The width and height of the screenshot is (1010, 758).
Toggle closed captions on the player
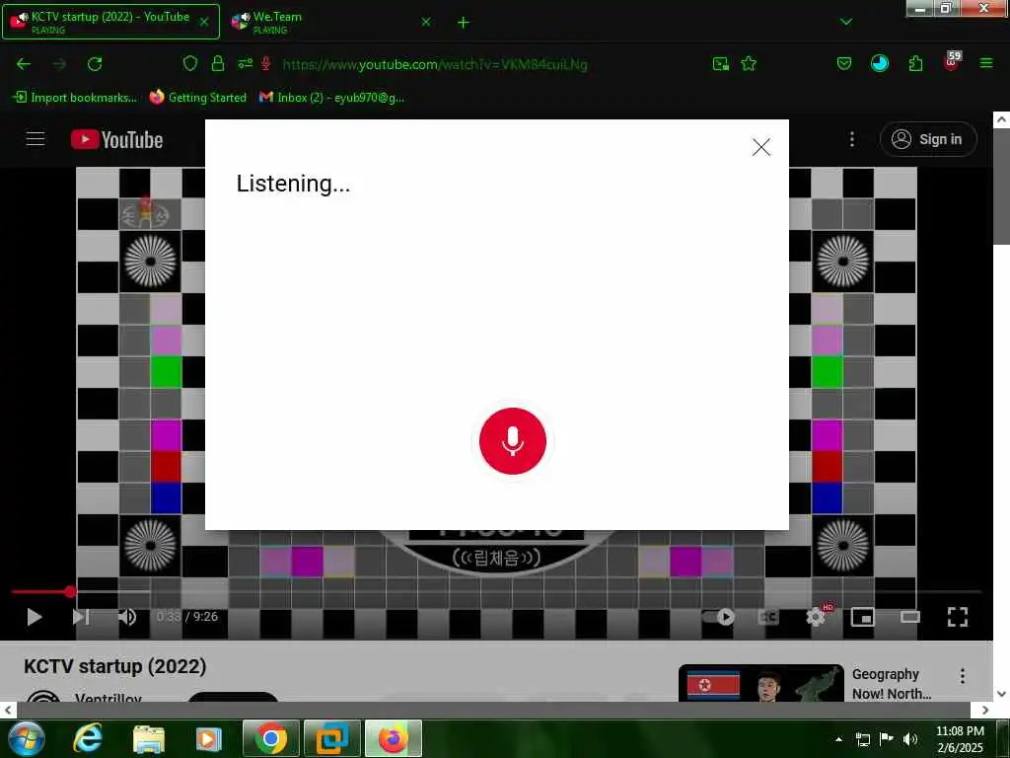(767, 617)
